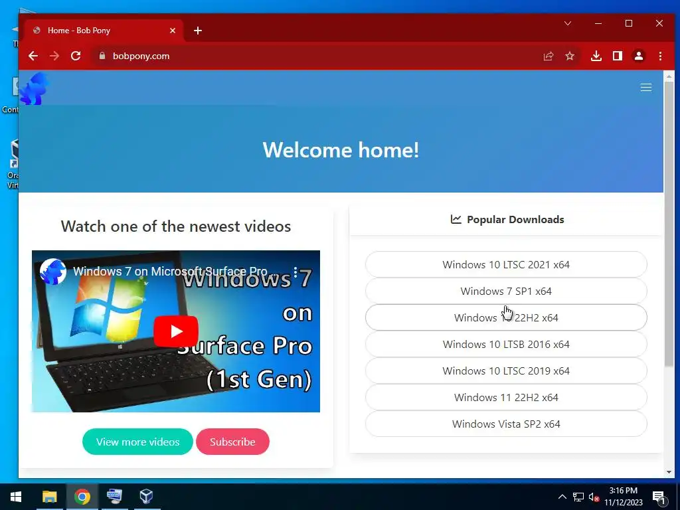Click the Bob Pony blue pony logo
Image resolution: width=680 pixels, height=510 pixels.
pyautogui.click(x=35, y=89)
